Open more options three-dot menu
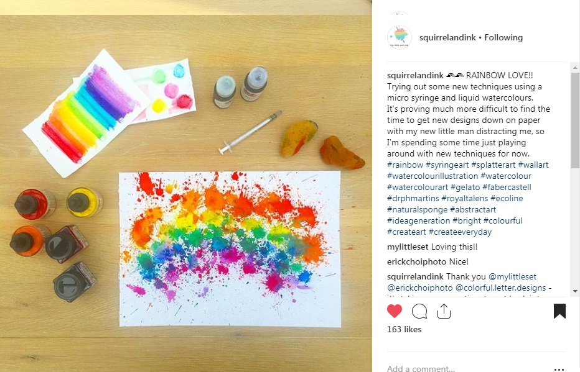This screenshot has height=372, width=580. [559, 369]
